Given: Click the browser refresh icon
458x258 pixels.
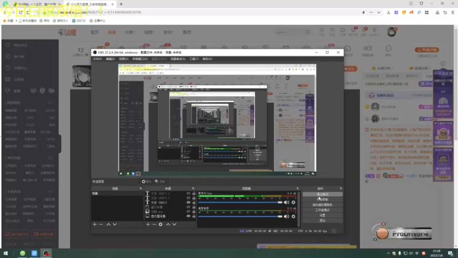Looking at the screenshot, I should coord(21,13).
